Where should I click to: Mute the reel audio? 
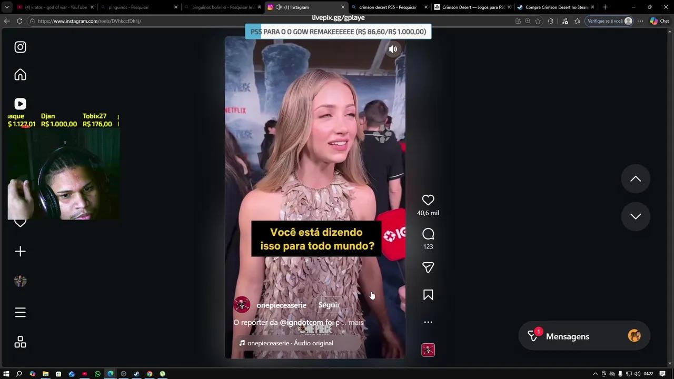393,49
